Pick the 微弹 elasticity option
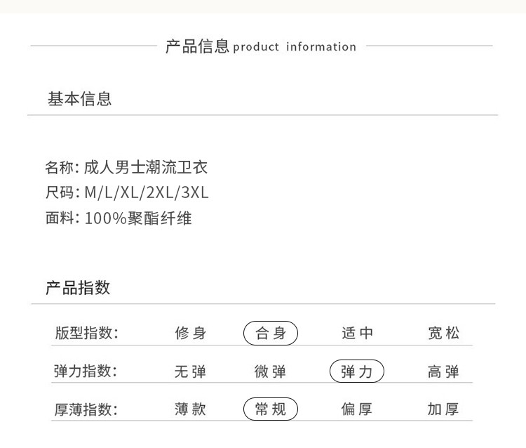Viewport: 526px width, 448px height. pyautogui.click(x=270, y=371)
